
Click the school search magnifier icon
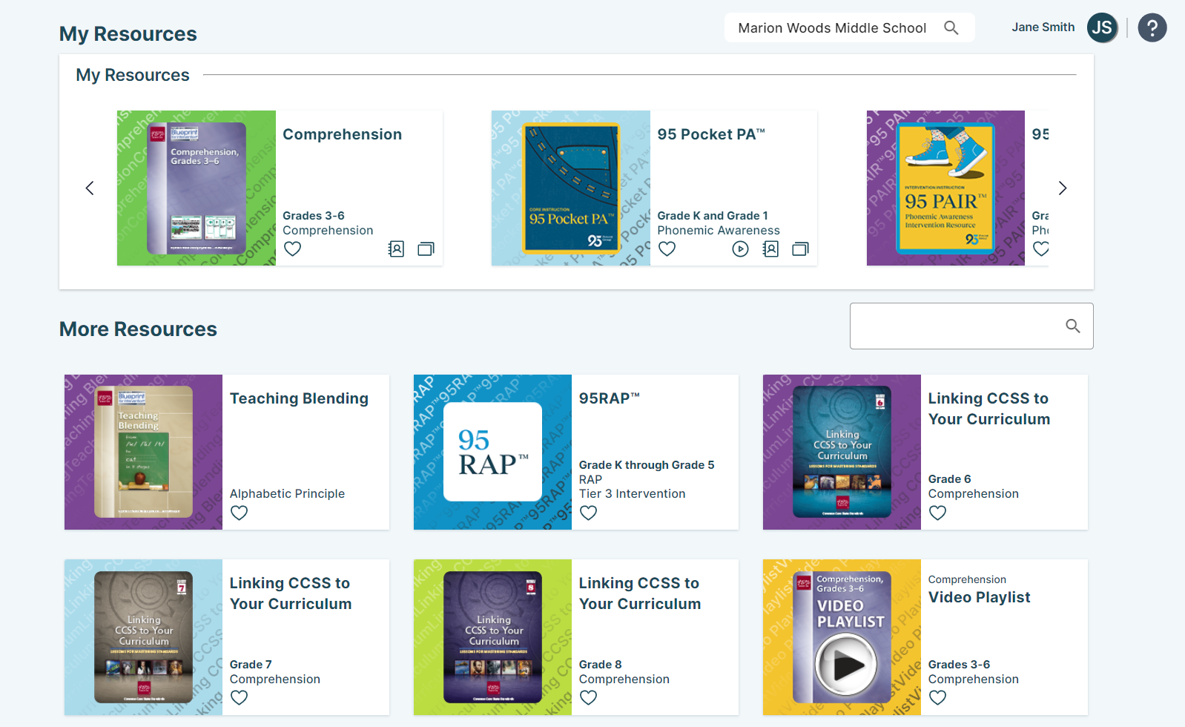(951, 28)
